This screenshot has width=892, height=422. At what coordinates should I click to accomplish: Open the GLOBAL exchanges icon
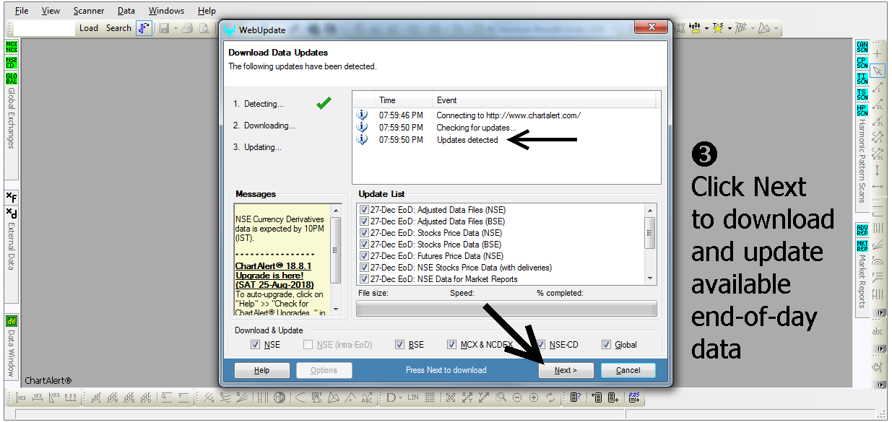coord(12,79)
